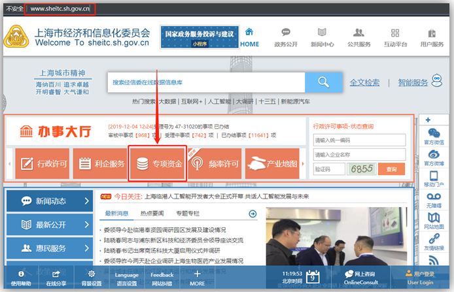The width and height of the screenshot is (454, 292).
Task: Open 新闻中心 book icon
Action: click(322, 32)
